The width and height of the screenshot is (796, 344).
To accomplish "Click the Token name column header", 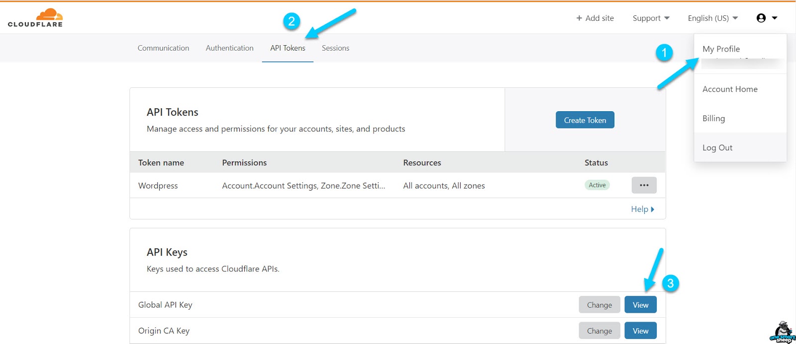I will click(161, 163).
